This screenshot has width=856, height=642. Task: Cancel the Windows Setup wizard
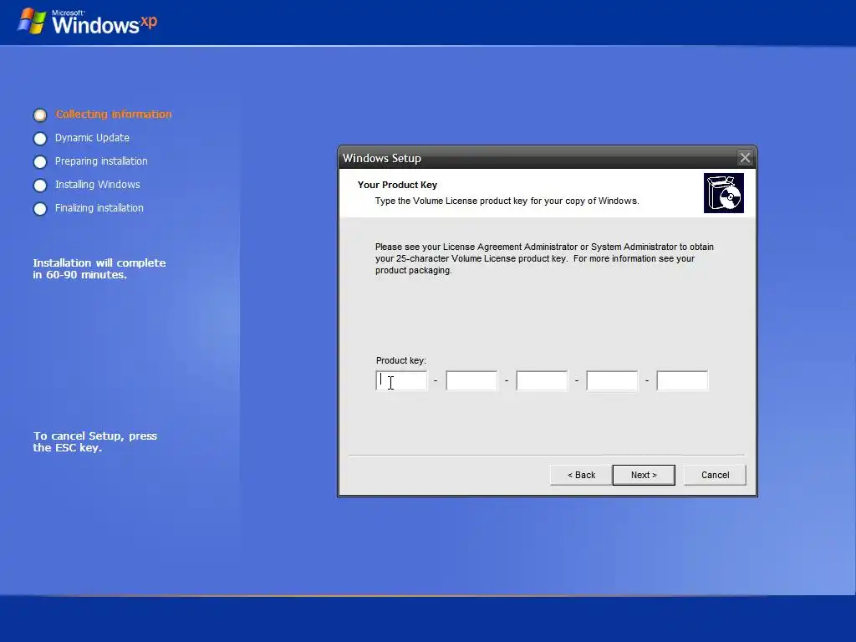tap(715, 475)
